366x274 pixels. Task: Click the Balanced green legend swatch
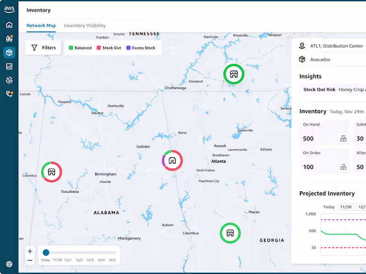point(71,48)
